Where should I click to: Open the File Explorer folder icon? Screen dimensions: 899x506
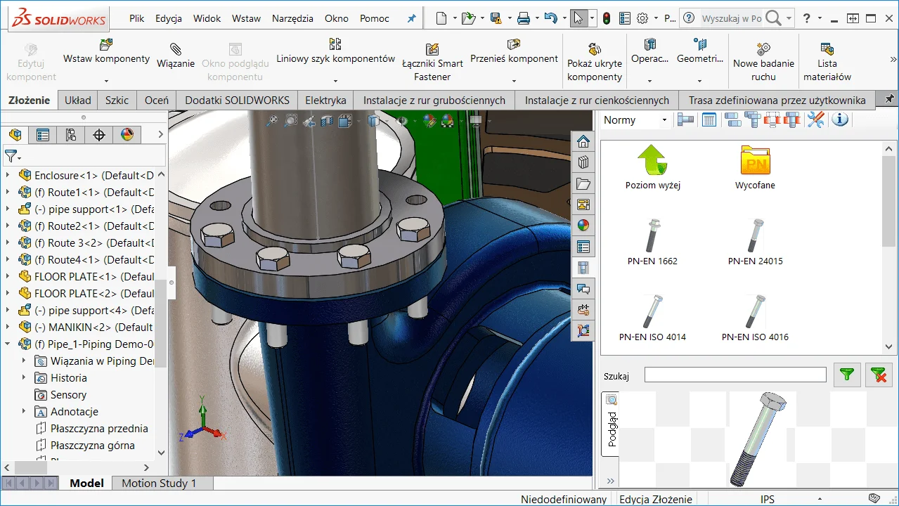[x=583, y=184]
